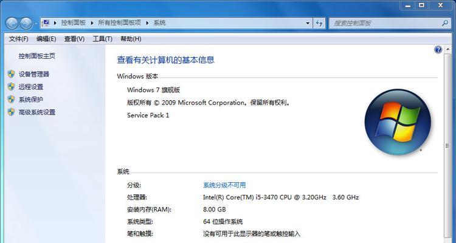Open the recent pages dropdown beside Forward
Viewport: 456px width, 243px height.
coord(36,23)
